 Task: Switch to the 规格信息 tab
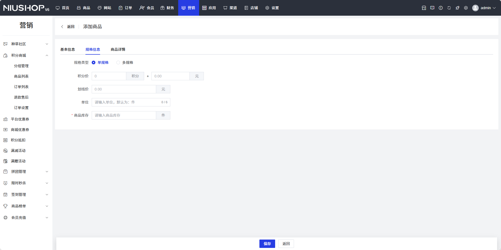(x=93, y=49)
